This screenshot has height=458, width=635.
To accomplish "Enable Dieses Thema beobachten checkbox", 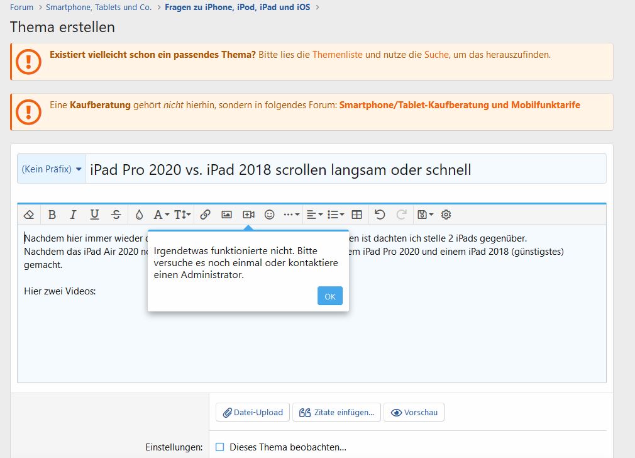I will [x=220, y=447].
